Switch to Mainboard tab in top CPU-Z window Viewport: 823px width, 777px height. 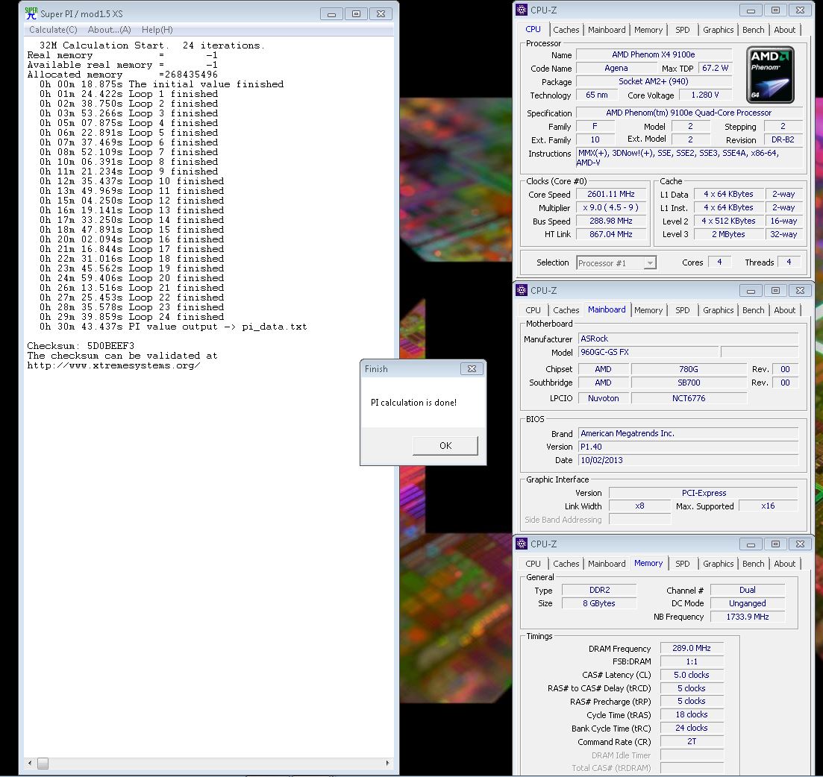pyautogui.click(x=606, y=30)
